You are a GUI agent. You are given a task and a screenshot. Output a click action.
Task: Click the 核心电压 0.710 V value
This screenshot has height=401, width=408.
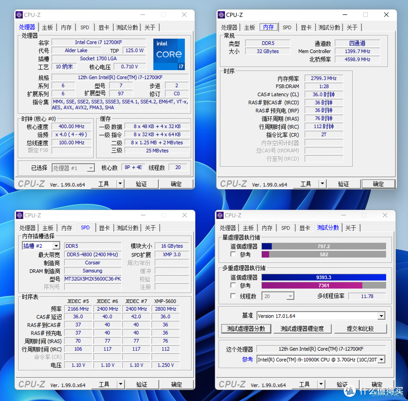(129, 66)
